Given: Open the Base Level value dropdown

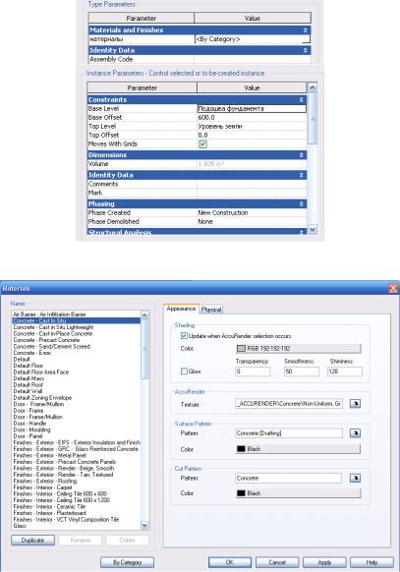Looking at the screenshot, I should [x=252, y=109].
